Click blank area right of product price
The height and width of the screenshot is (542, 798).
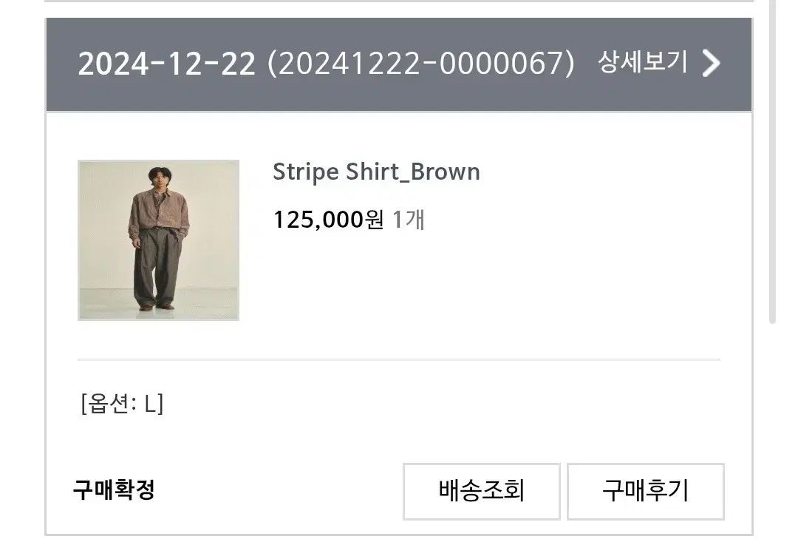(x=570, y=220)
